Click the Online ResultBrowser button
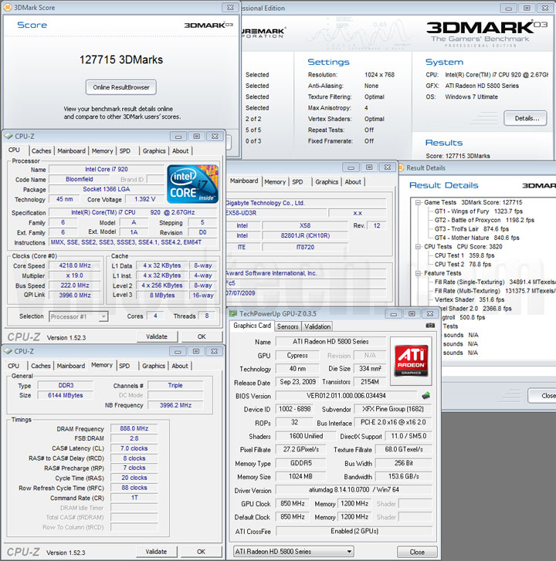This screenshot has height=561, width=556. click(x=121, y=87)
